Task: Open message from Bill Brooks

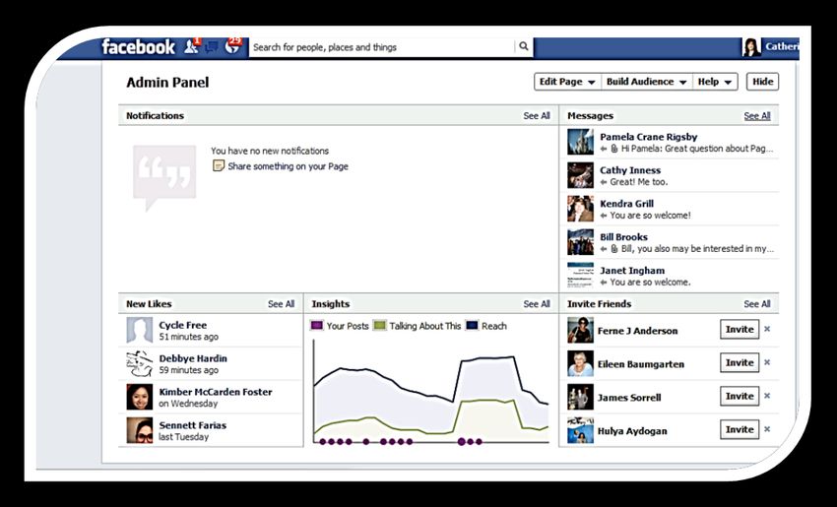Action: (x=669, y=242)
